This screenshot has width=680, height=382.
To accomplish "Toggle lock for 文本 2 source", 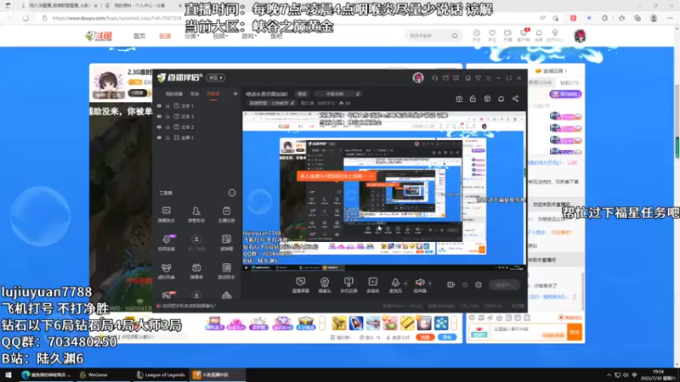I will coord(167,126).
